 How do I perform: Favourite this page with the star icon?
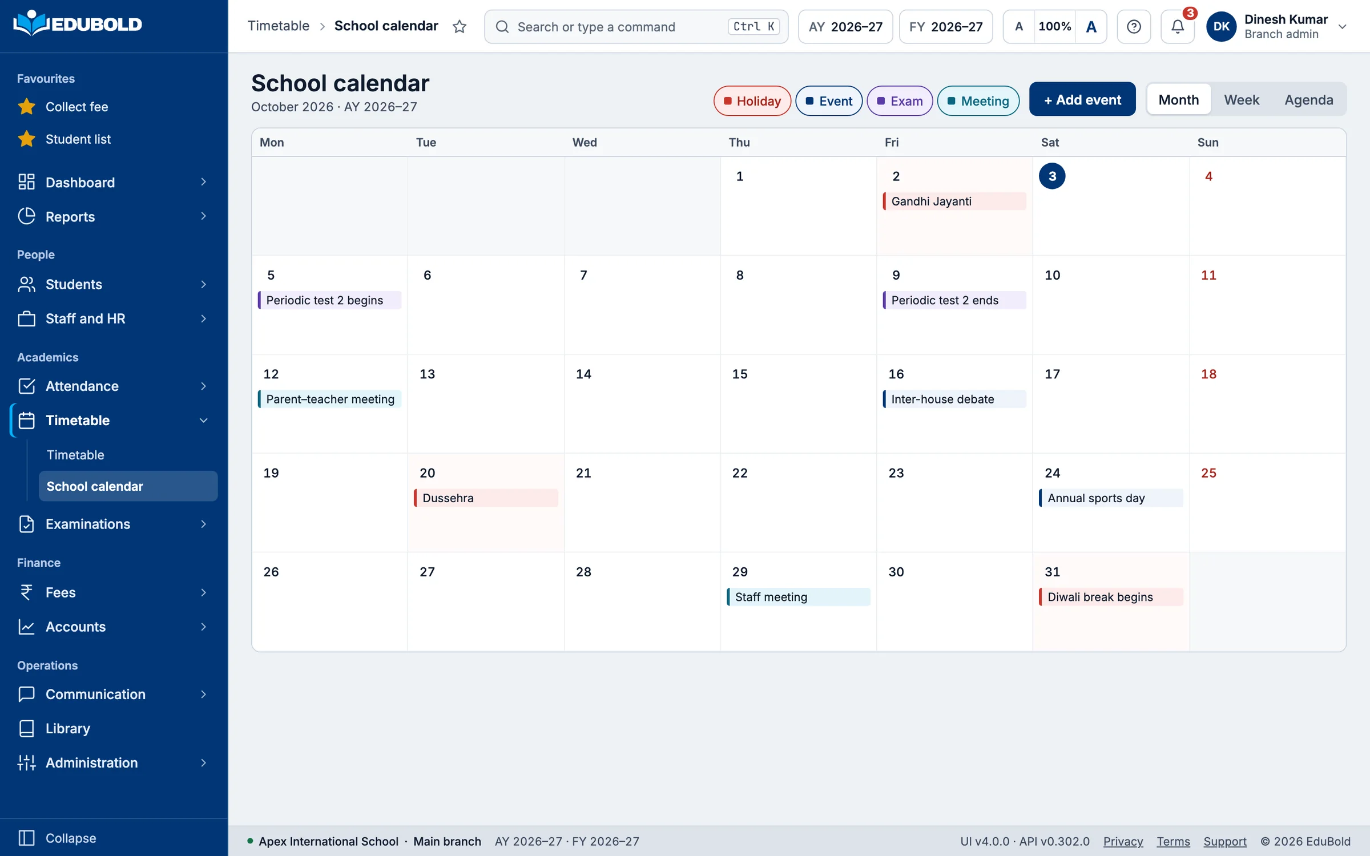(x=460, y=26)
